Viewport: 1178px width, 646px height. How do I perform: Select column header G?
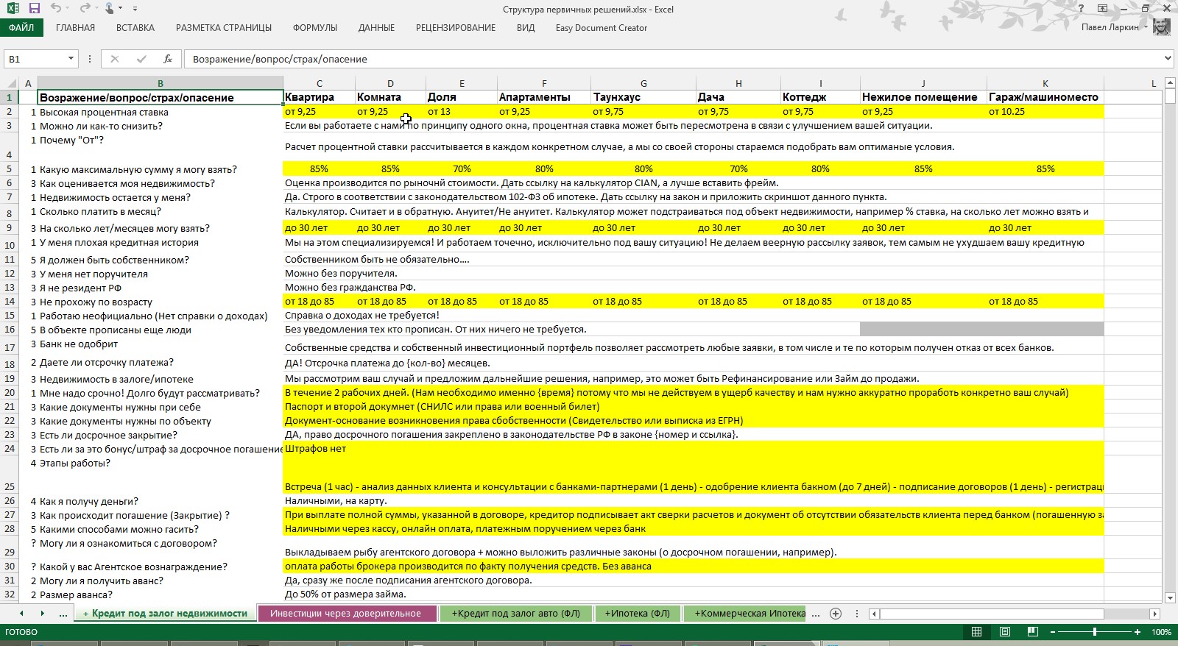click(643, 83)
